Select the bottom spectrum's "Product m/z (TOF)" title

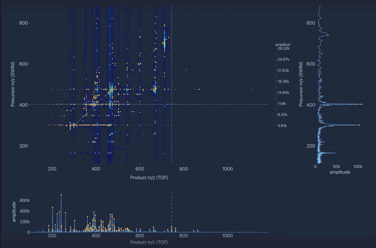pos(149,242)
